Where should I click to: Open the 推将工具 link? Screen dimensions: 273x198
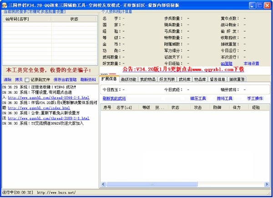(x=225, y=99)
